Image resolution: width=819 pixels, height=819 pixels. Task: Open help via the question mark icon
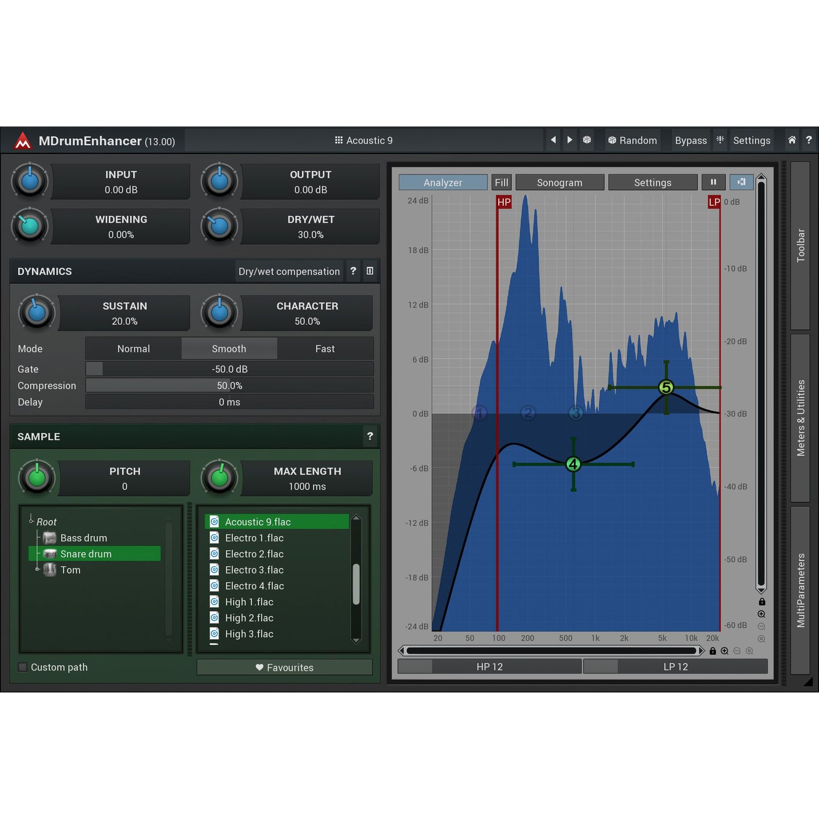pos(809,140)
